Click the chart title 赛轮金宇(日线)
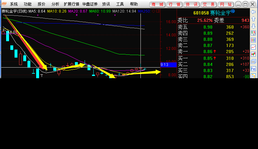258x149 pixels. click(x=15, y=11)
